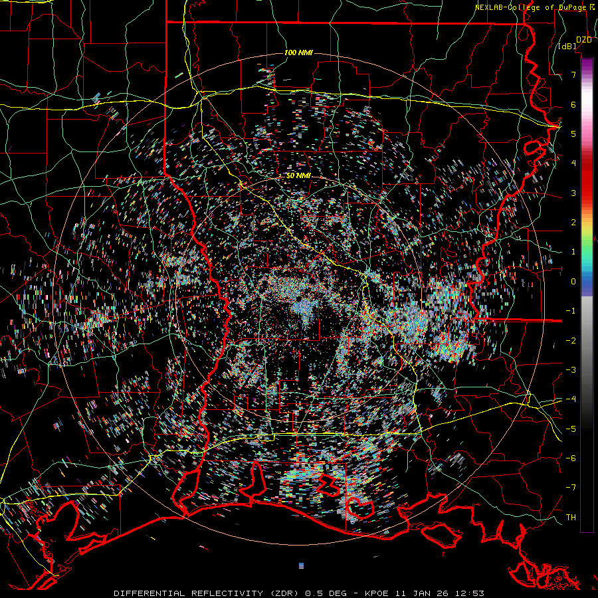This screenshot has width=598, height=598.
Task: Click the DZD legend title
Action: click(583, 40)
